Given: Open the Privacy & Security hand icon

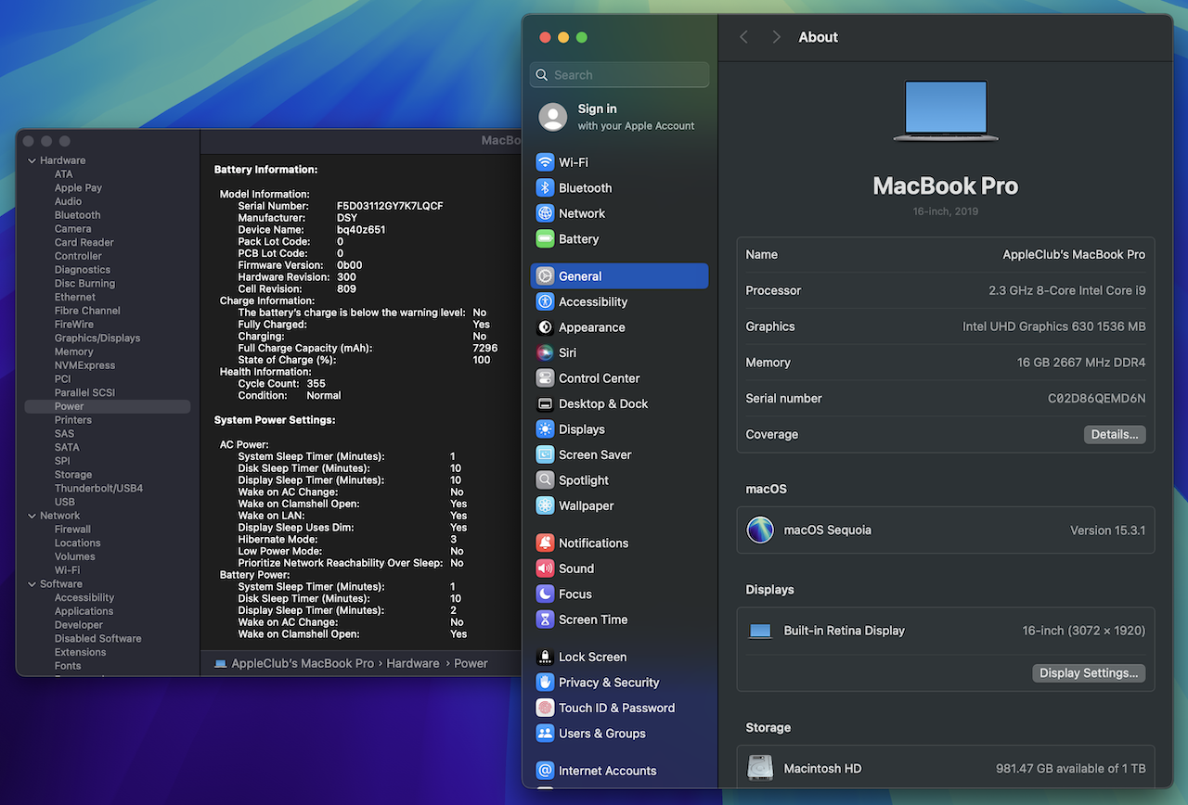Looking at the screenshot, I should tap(545, 682).
